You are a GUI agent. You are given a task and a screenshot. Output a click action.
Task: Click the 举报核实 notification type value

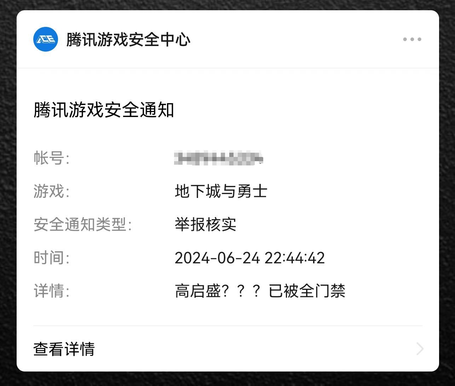pyautogui.click(x=206, y=224)
